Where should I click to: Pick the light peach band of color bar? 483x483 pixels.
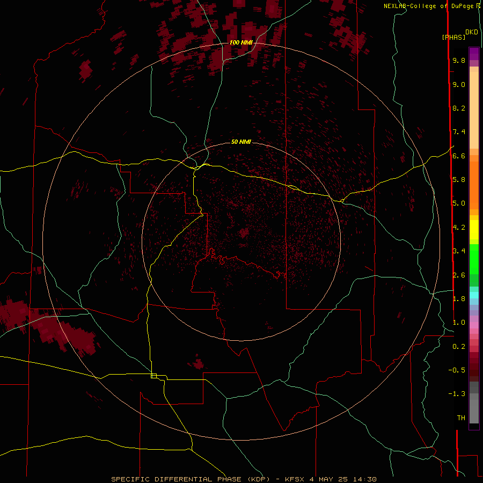click(474, 110)
